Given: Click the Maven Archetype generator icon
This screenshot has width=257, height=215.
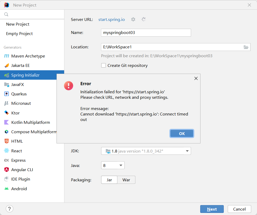Looking at the screenshot, I should pos(7,56).
